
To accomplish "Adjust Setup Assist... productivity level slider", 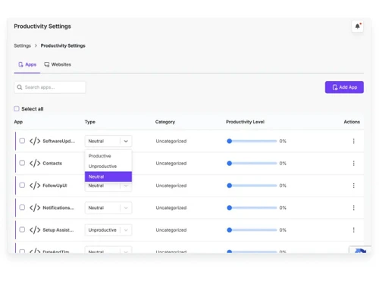I will click(252, 229).
